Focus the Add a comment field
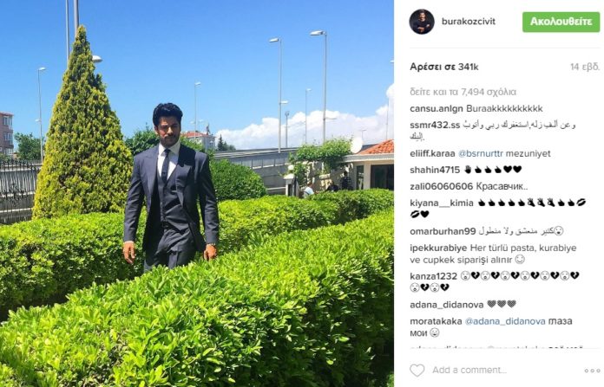604x387 pixels. (501, 370)
